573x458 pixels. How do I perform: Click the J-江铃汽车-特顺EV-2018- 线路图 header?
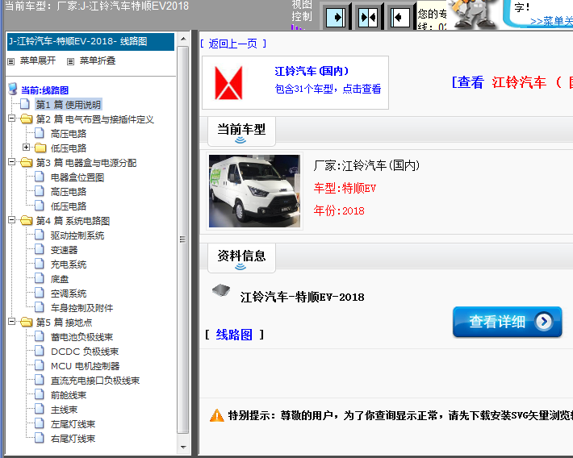(90, 41)
